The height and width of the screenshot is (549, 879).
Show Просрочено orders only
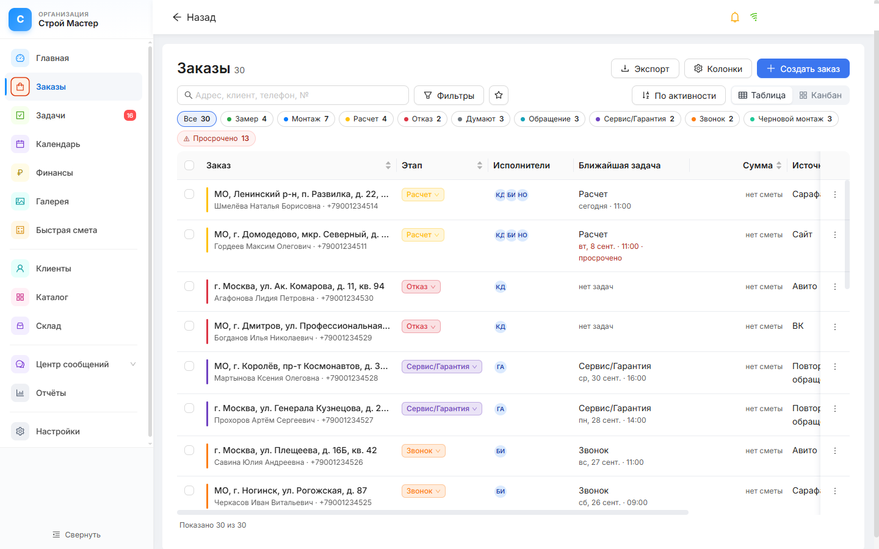216,138
